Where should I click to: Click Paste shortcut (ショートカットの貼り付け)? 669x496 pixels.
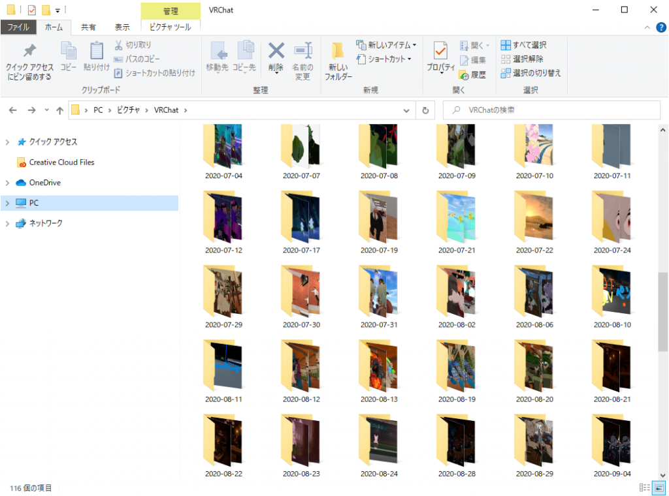(154, 73)
